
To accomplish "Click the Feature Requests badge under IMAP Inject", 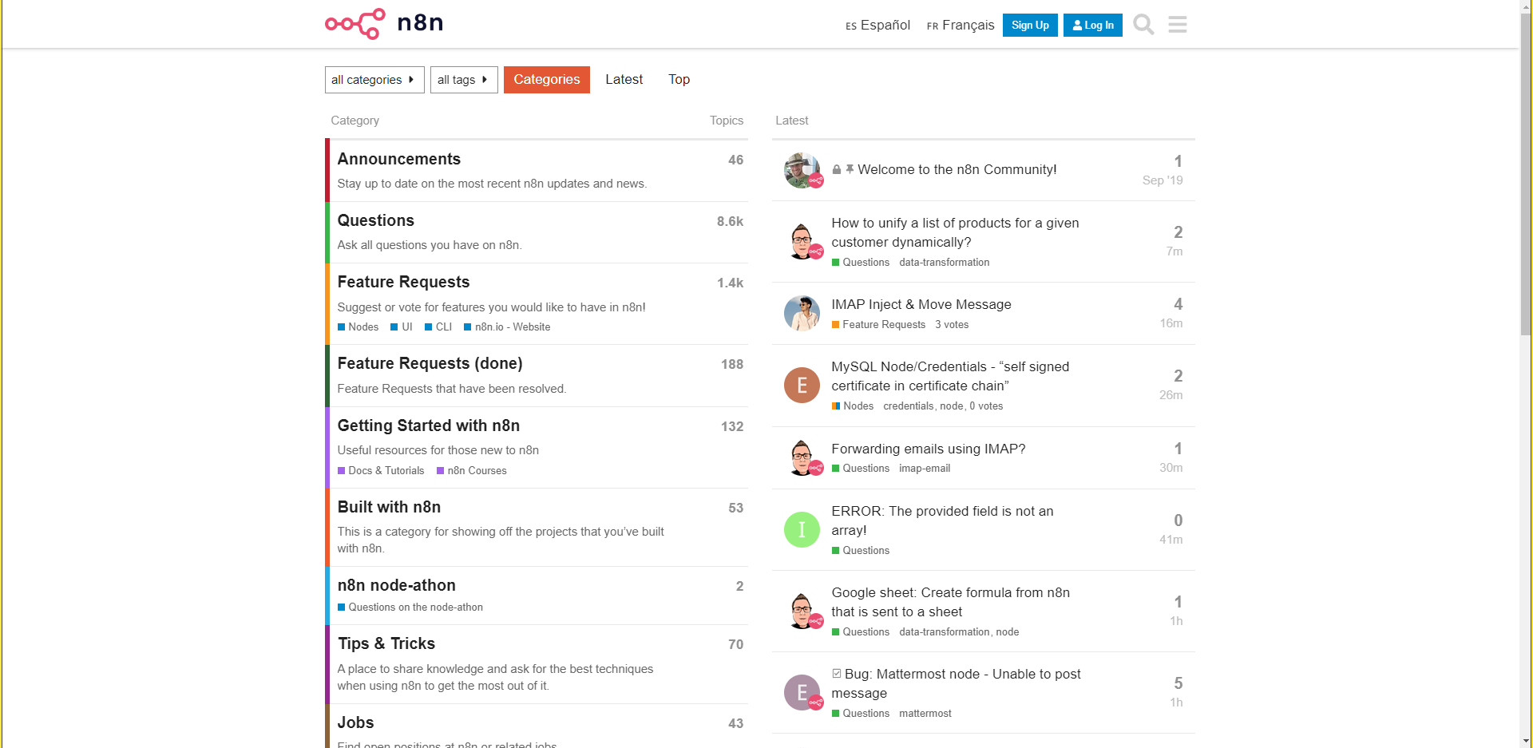I will point(878,325).
